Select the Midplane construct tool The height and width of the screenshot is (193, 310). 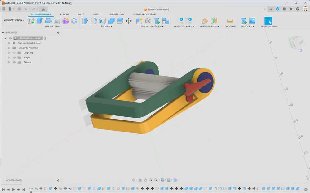pyautogui.click(x=214, y=21)
